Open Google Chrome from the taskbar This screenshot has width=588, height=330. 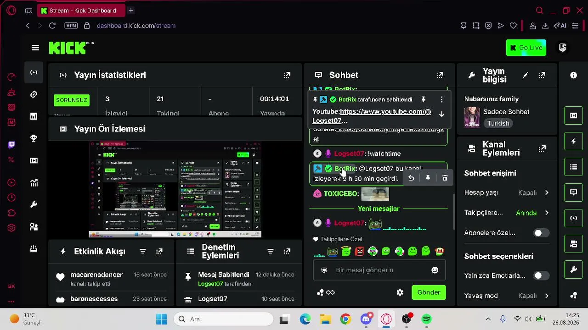(x=346, y=319)
